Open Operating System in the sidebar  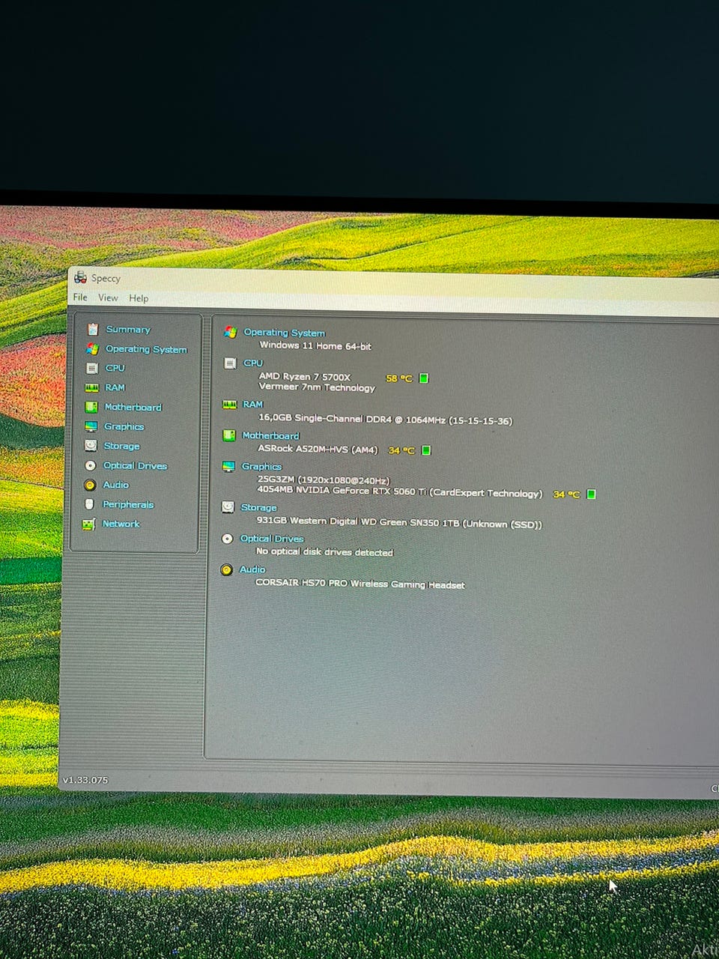(x=146, y=349)
